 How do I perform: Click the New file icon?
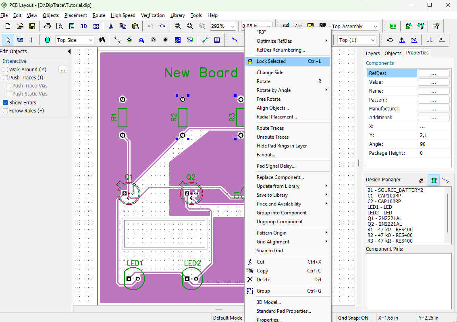click(8, 26)
